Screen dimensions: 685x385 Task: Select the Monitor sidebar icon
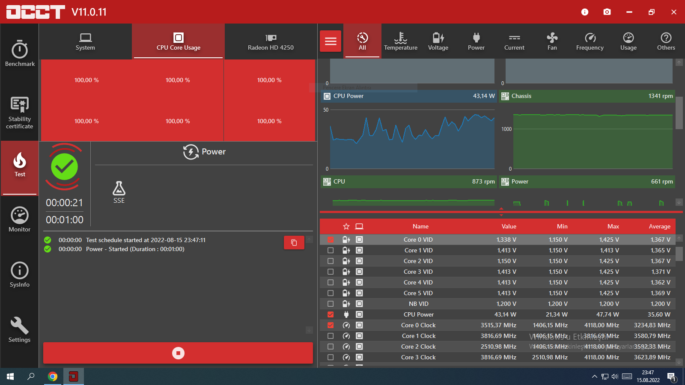point(20,219)
